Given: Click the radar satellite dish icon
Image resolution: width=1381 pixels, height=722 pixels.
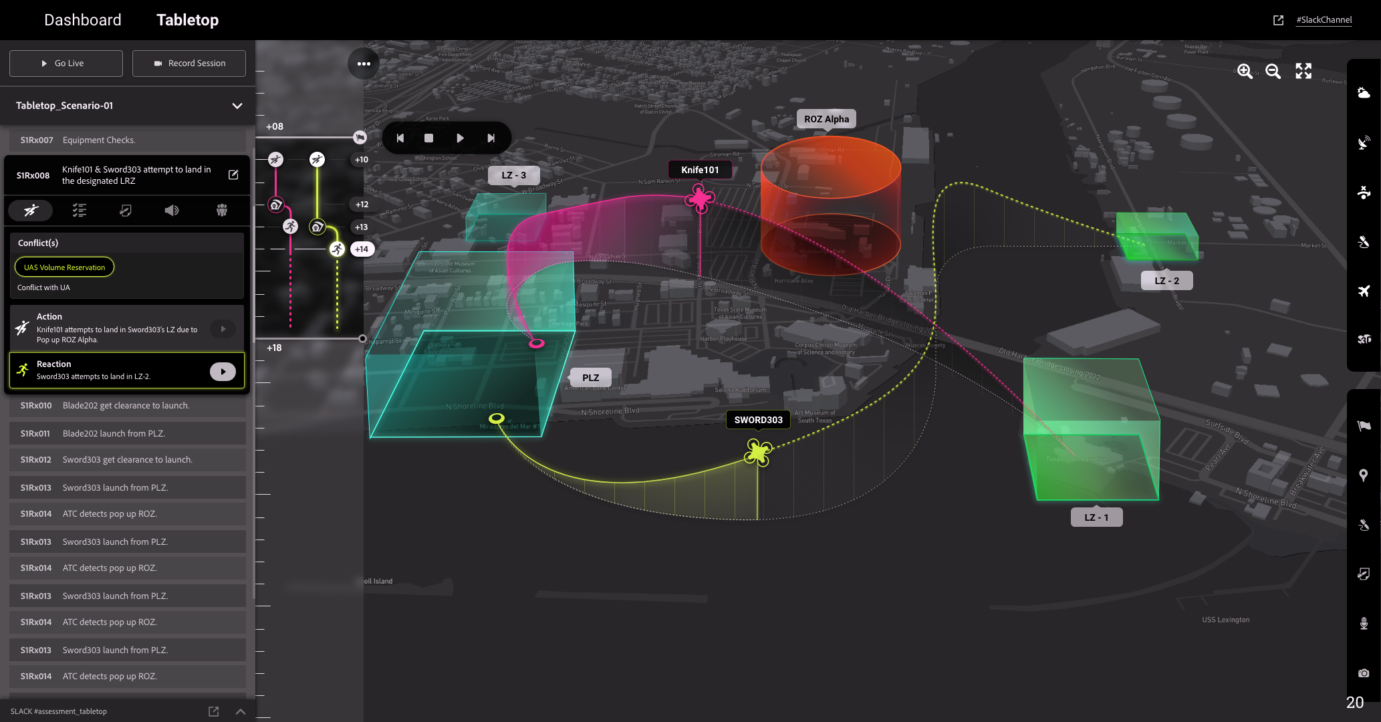Looking at the screenshot, I should click(x=1364, y=142).
